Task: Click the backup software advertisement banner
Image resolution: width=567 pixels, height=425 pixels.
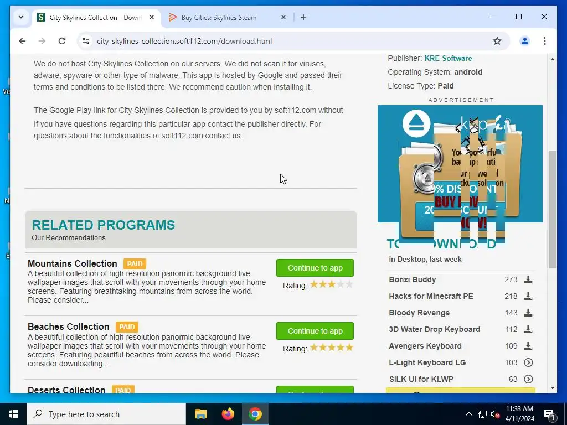Action: coord(460,164)
